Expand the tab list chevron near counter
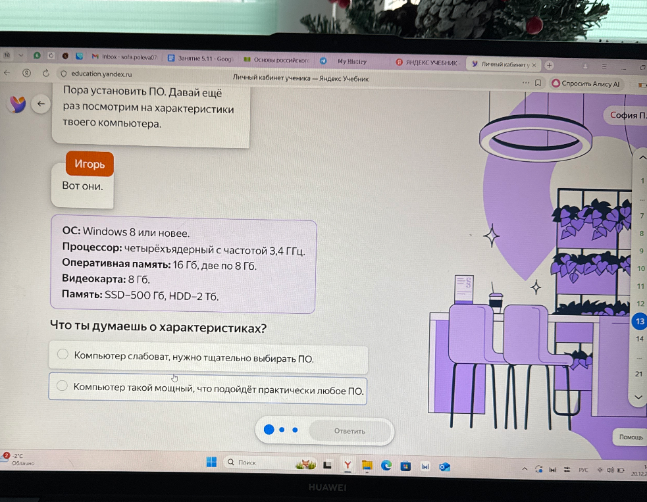Screen dimensions: 647x502 20,55
